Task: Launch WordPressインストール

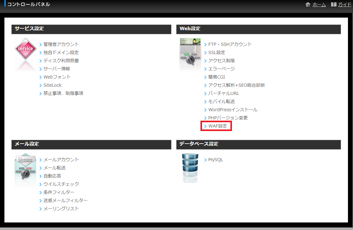Action: pyautogui.click(x=233, y=110)
